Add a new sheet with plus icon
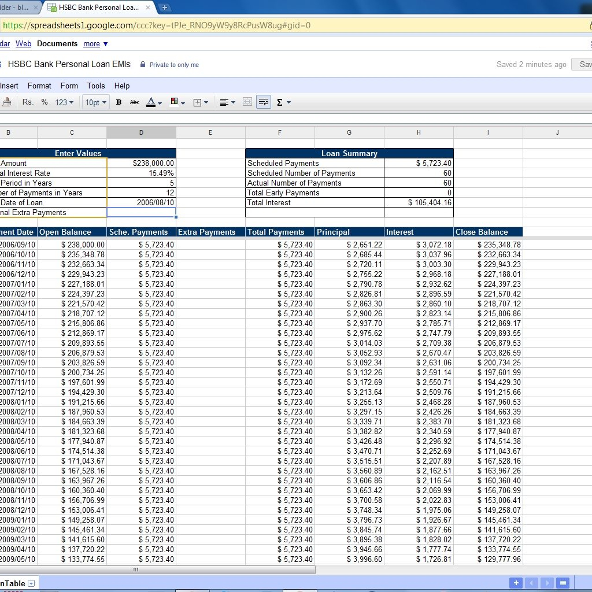 (516, 583)
